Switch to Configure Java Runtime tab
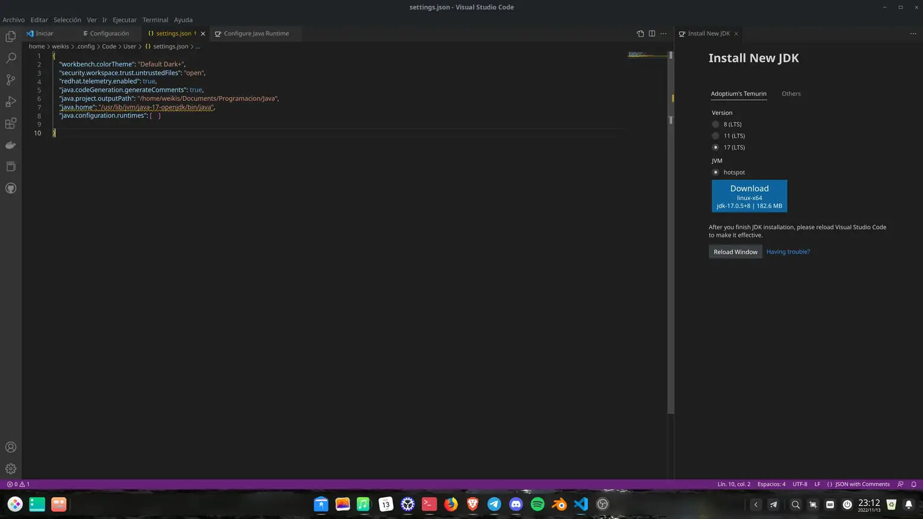The height and width of the screenshot is (519, 923). [256, 33]
